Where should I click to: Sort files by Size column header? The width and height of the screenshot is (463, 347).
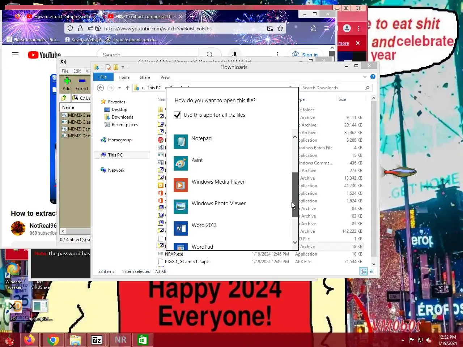(x=342, y=99)
